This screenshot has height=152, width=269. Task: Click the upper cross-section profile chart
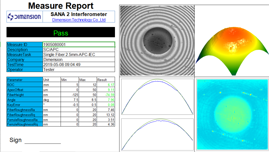pyautogui.click(x=157, y=96)
